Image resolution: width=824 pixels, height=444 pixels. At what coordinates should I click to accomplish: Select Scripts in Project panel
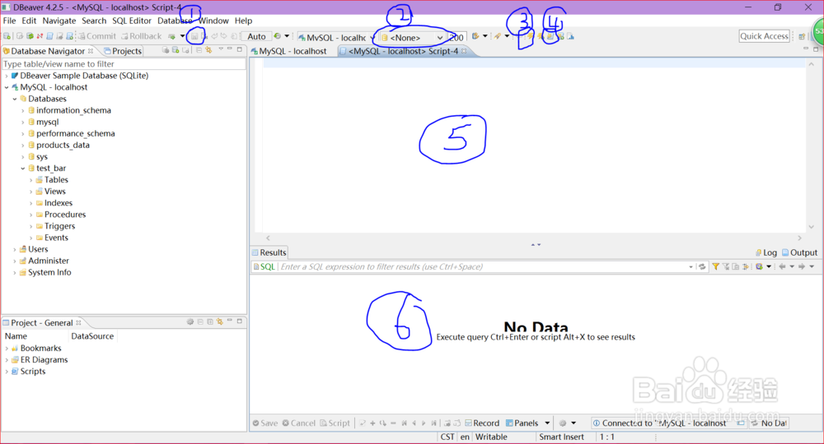point(33,371)
